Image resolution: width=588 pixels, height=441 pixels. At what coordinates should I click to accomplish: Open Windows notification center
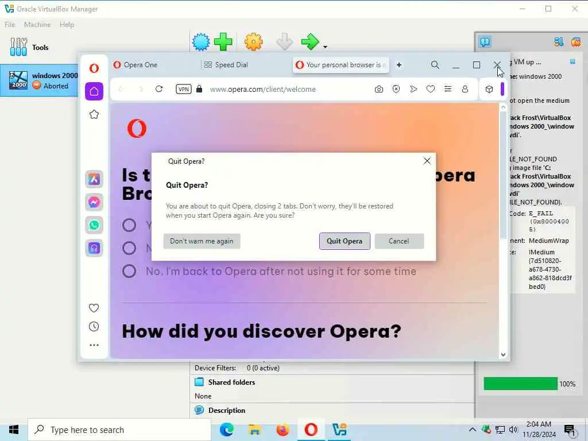[x=570, y=430]
